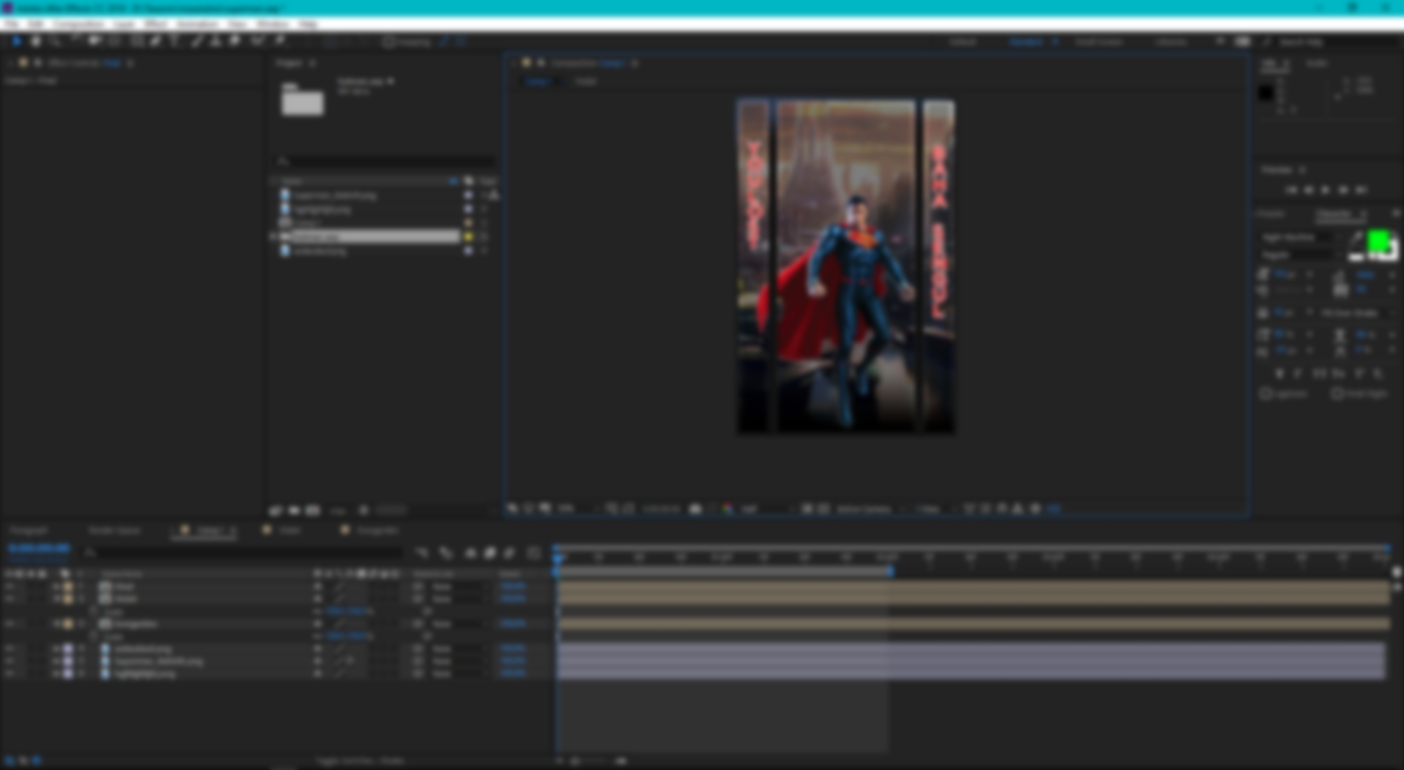Select the Rotation tool
1404x770 pixels.
coord(75,42)
